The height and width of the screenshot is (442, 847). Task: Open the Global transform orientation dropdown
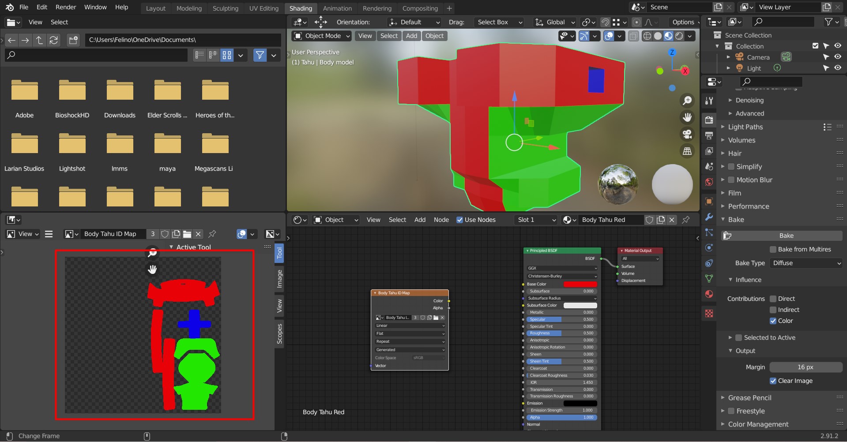[555, 22]
